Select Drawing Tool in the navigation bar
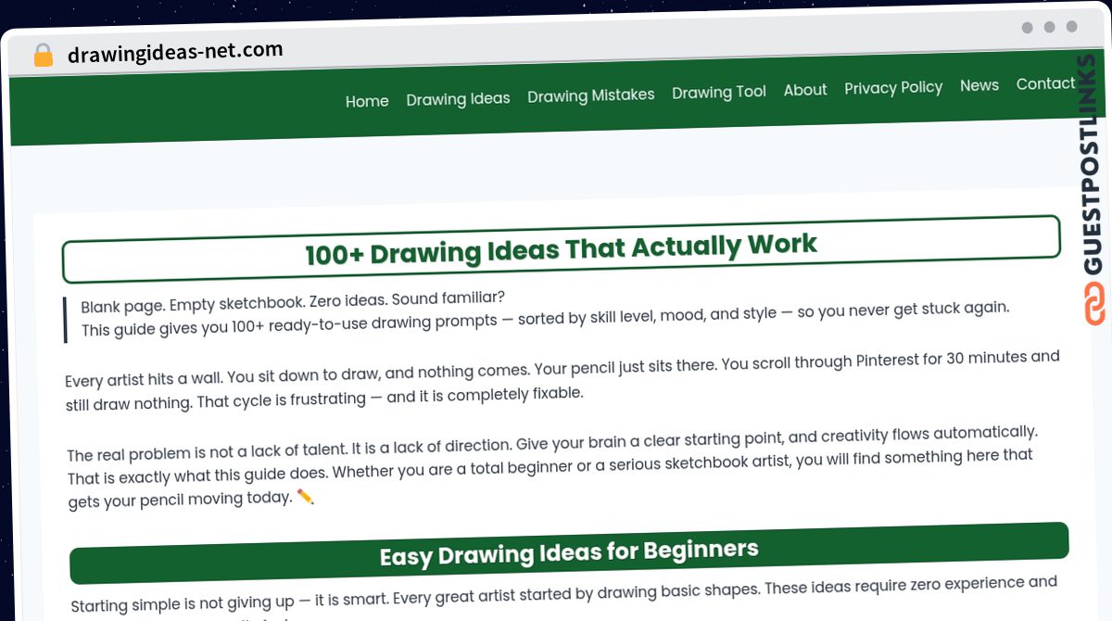Screen dimensions: 1112x621 (719, 92)
